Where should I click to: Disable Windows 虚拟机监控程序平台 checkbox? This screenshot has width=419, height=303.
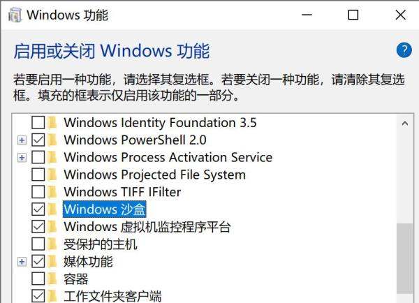tap(38, 227)
